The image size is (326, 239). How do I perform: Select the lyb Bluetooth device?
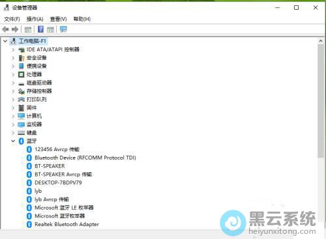(38, 191)
